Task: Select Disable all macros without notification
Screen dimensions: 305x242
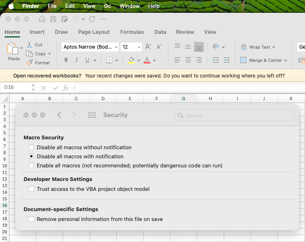Action: [31, 147]
